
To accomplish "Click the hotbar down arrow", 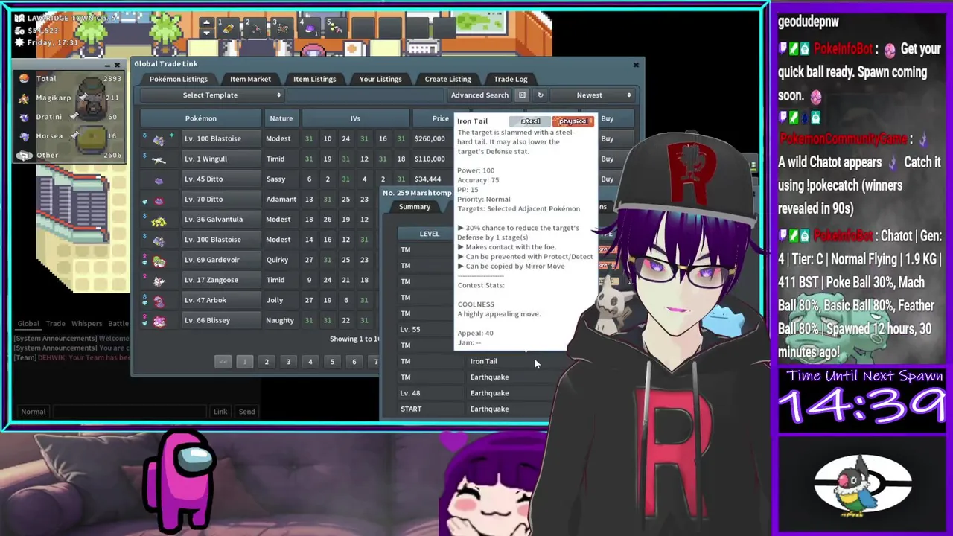I will click(x=207, y=33).
